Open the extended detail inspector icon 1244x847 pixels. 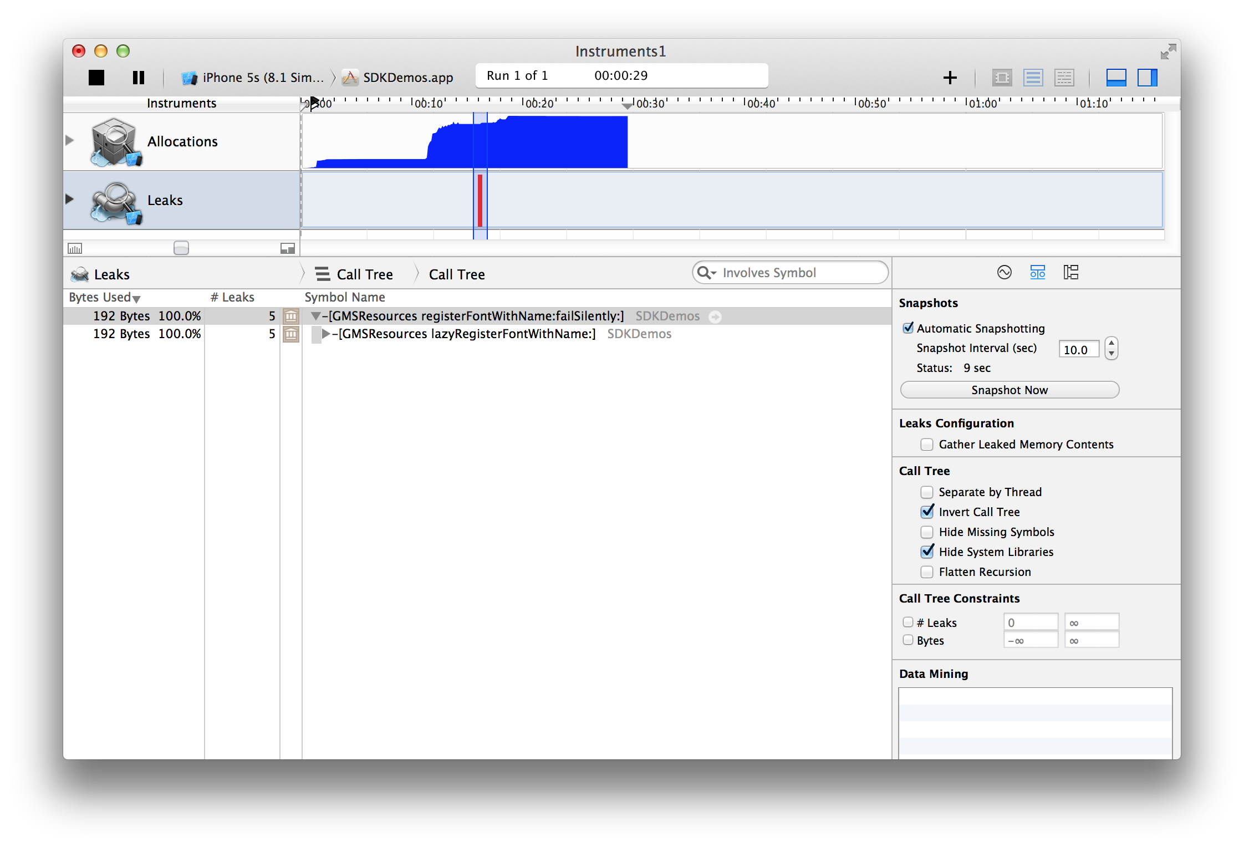coord(1070,272)
